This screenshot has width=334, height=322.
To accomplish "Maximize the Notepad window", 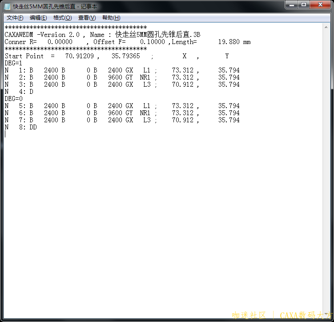I will pos(304,5).
